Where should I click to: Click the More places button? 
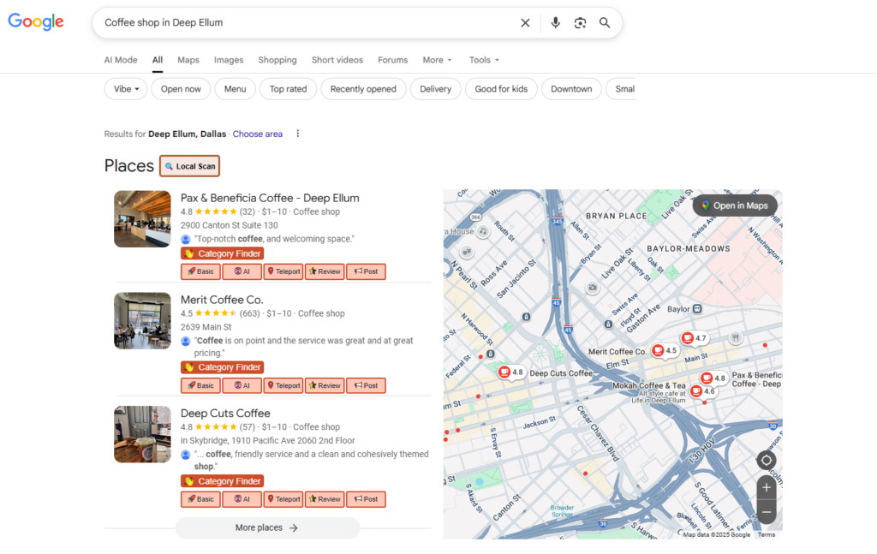(x=267, y=528)
